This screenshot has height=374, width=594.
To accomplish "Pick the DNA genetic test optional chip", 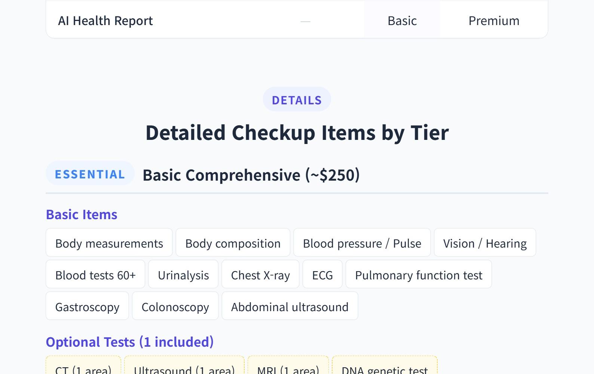I will 384,368.
